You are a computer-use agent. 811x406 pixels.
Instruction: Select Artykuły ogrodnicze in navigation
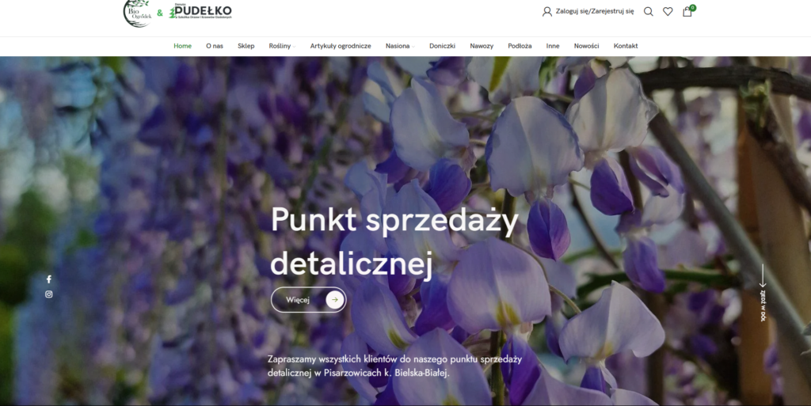341,46
